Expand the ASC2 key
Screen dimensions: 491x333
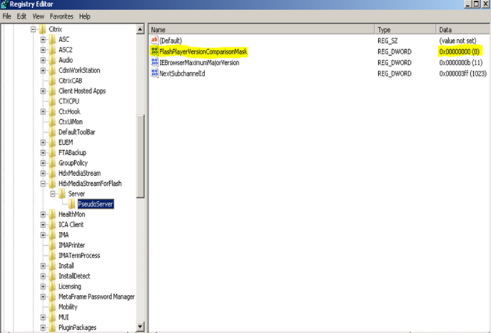(43, 50)
